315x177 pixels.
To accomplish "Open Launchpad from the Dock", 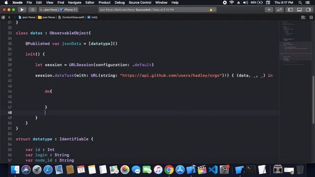I will point(37,170).
